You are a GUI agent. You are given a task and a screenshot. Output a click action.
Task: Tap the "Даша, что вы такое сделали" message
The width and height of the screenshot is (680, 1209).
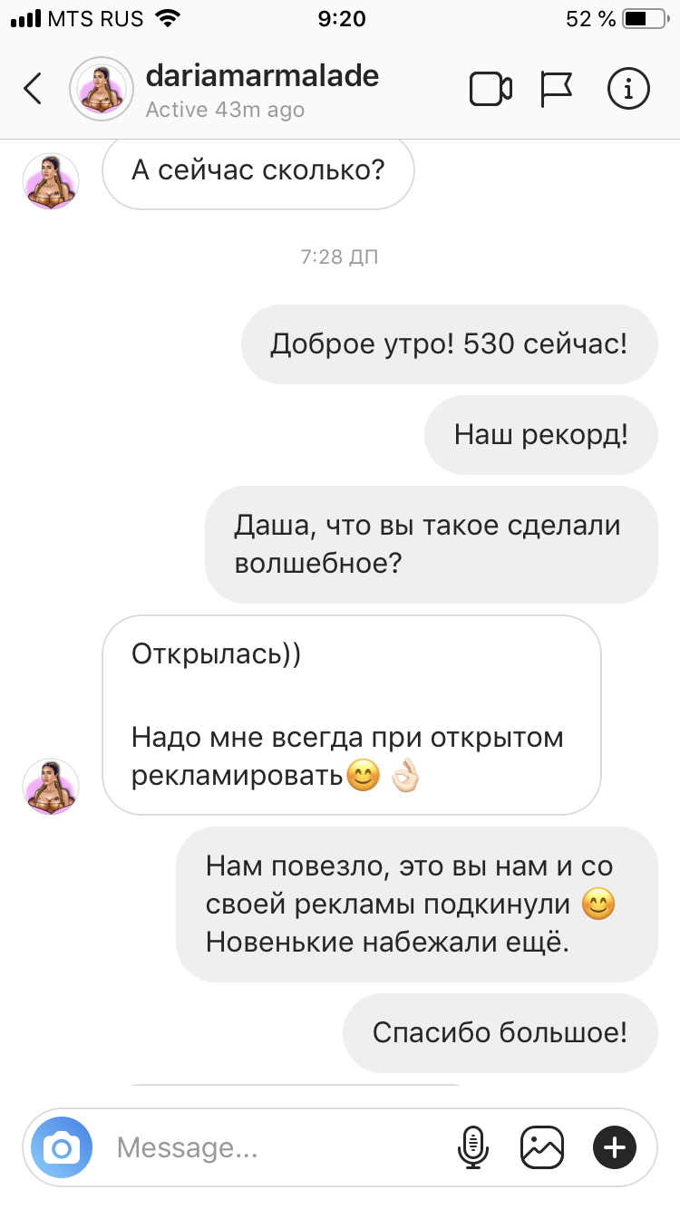pos(432,545)
